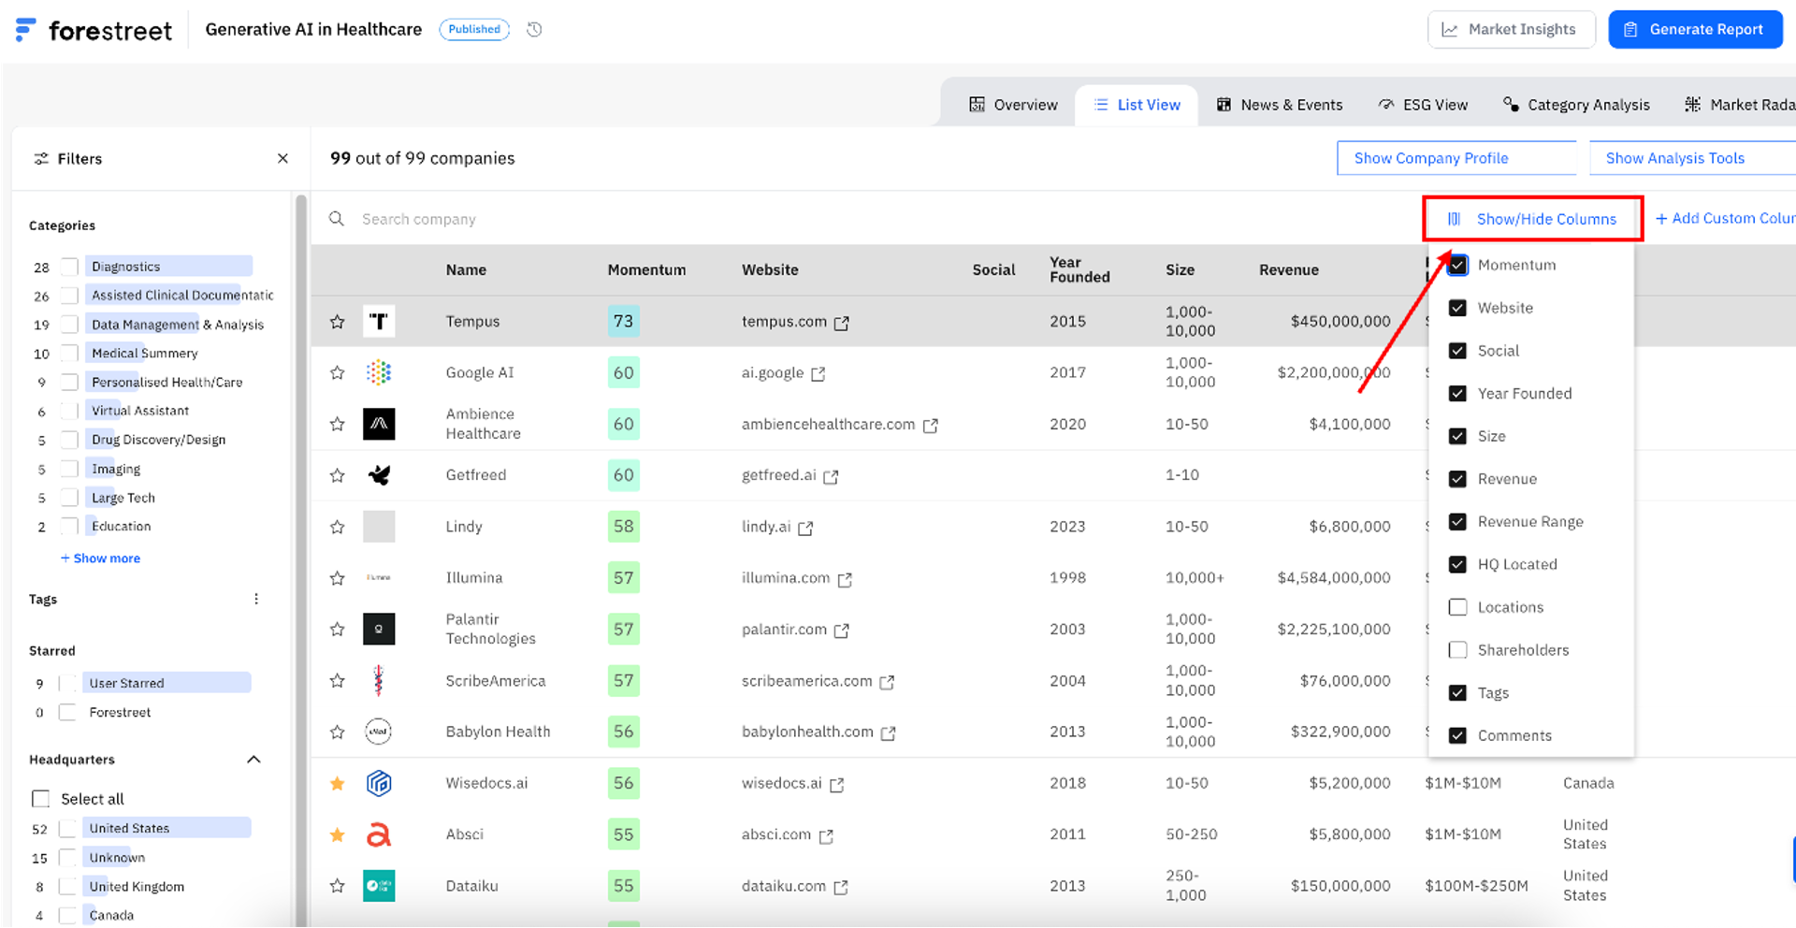1796x928 pixels.
Task: Open tempus.com external link icon
Action: [842, 323]
